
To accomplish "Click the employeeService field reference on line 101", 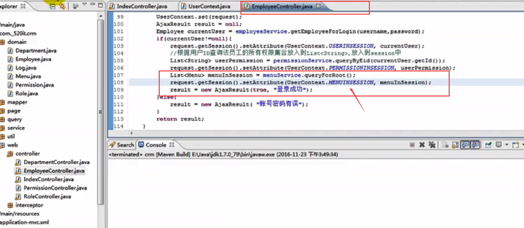I will tap(261, 31).
